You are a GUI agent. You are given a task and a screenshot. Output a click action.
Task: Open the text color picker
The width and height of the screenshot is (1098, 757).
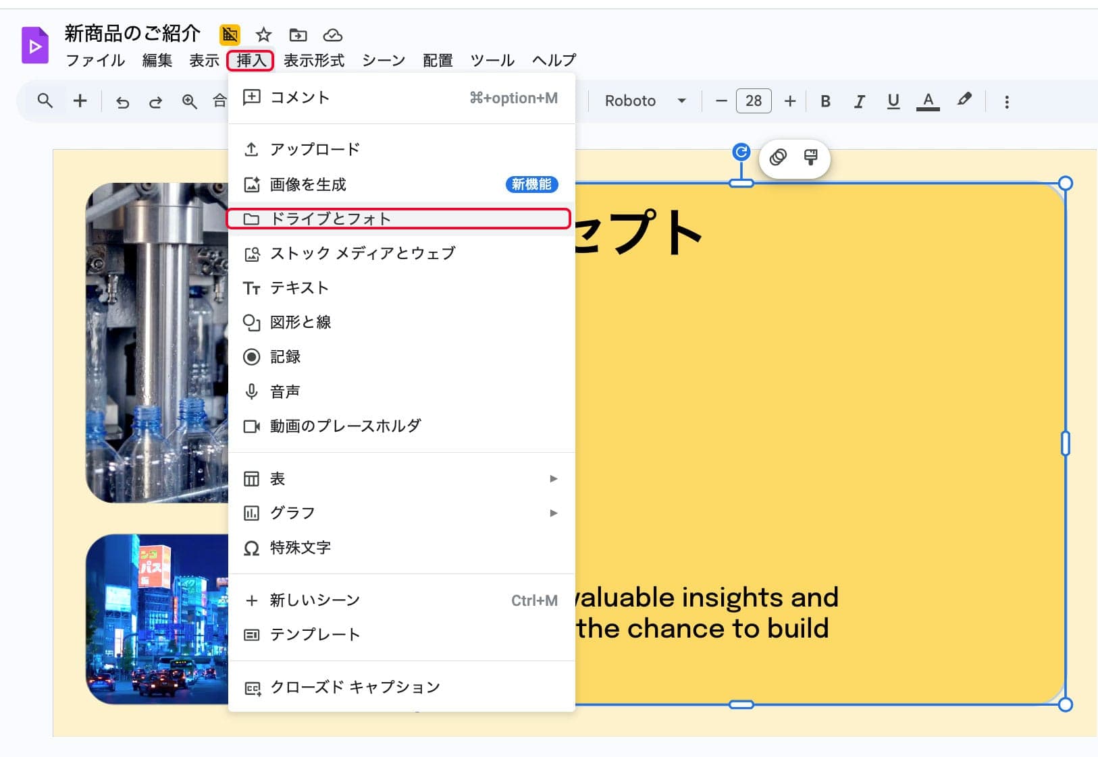tap(928, 101)
